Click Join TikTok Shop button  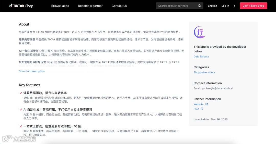[254, 6]
